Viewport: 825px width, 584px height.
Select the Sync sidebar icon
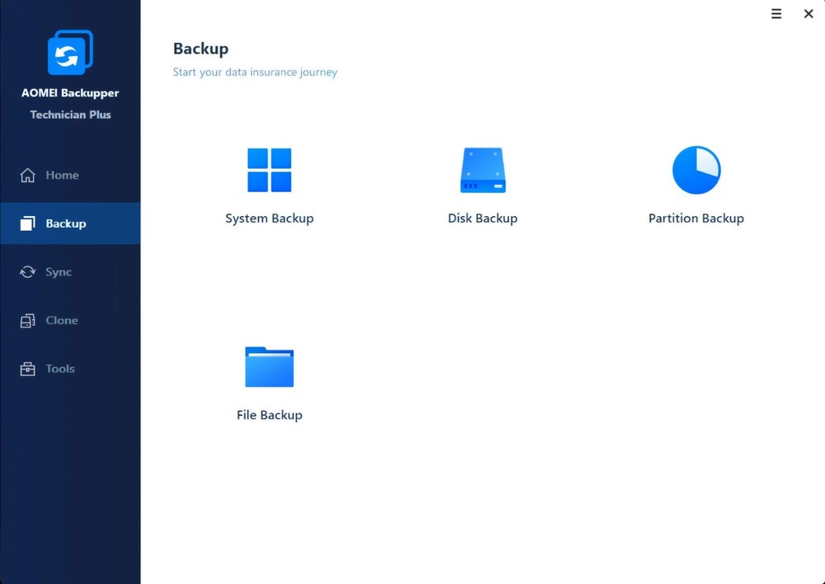click(x=27, y=271)
